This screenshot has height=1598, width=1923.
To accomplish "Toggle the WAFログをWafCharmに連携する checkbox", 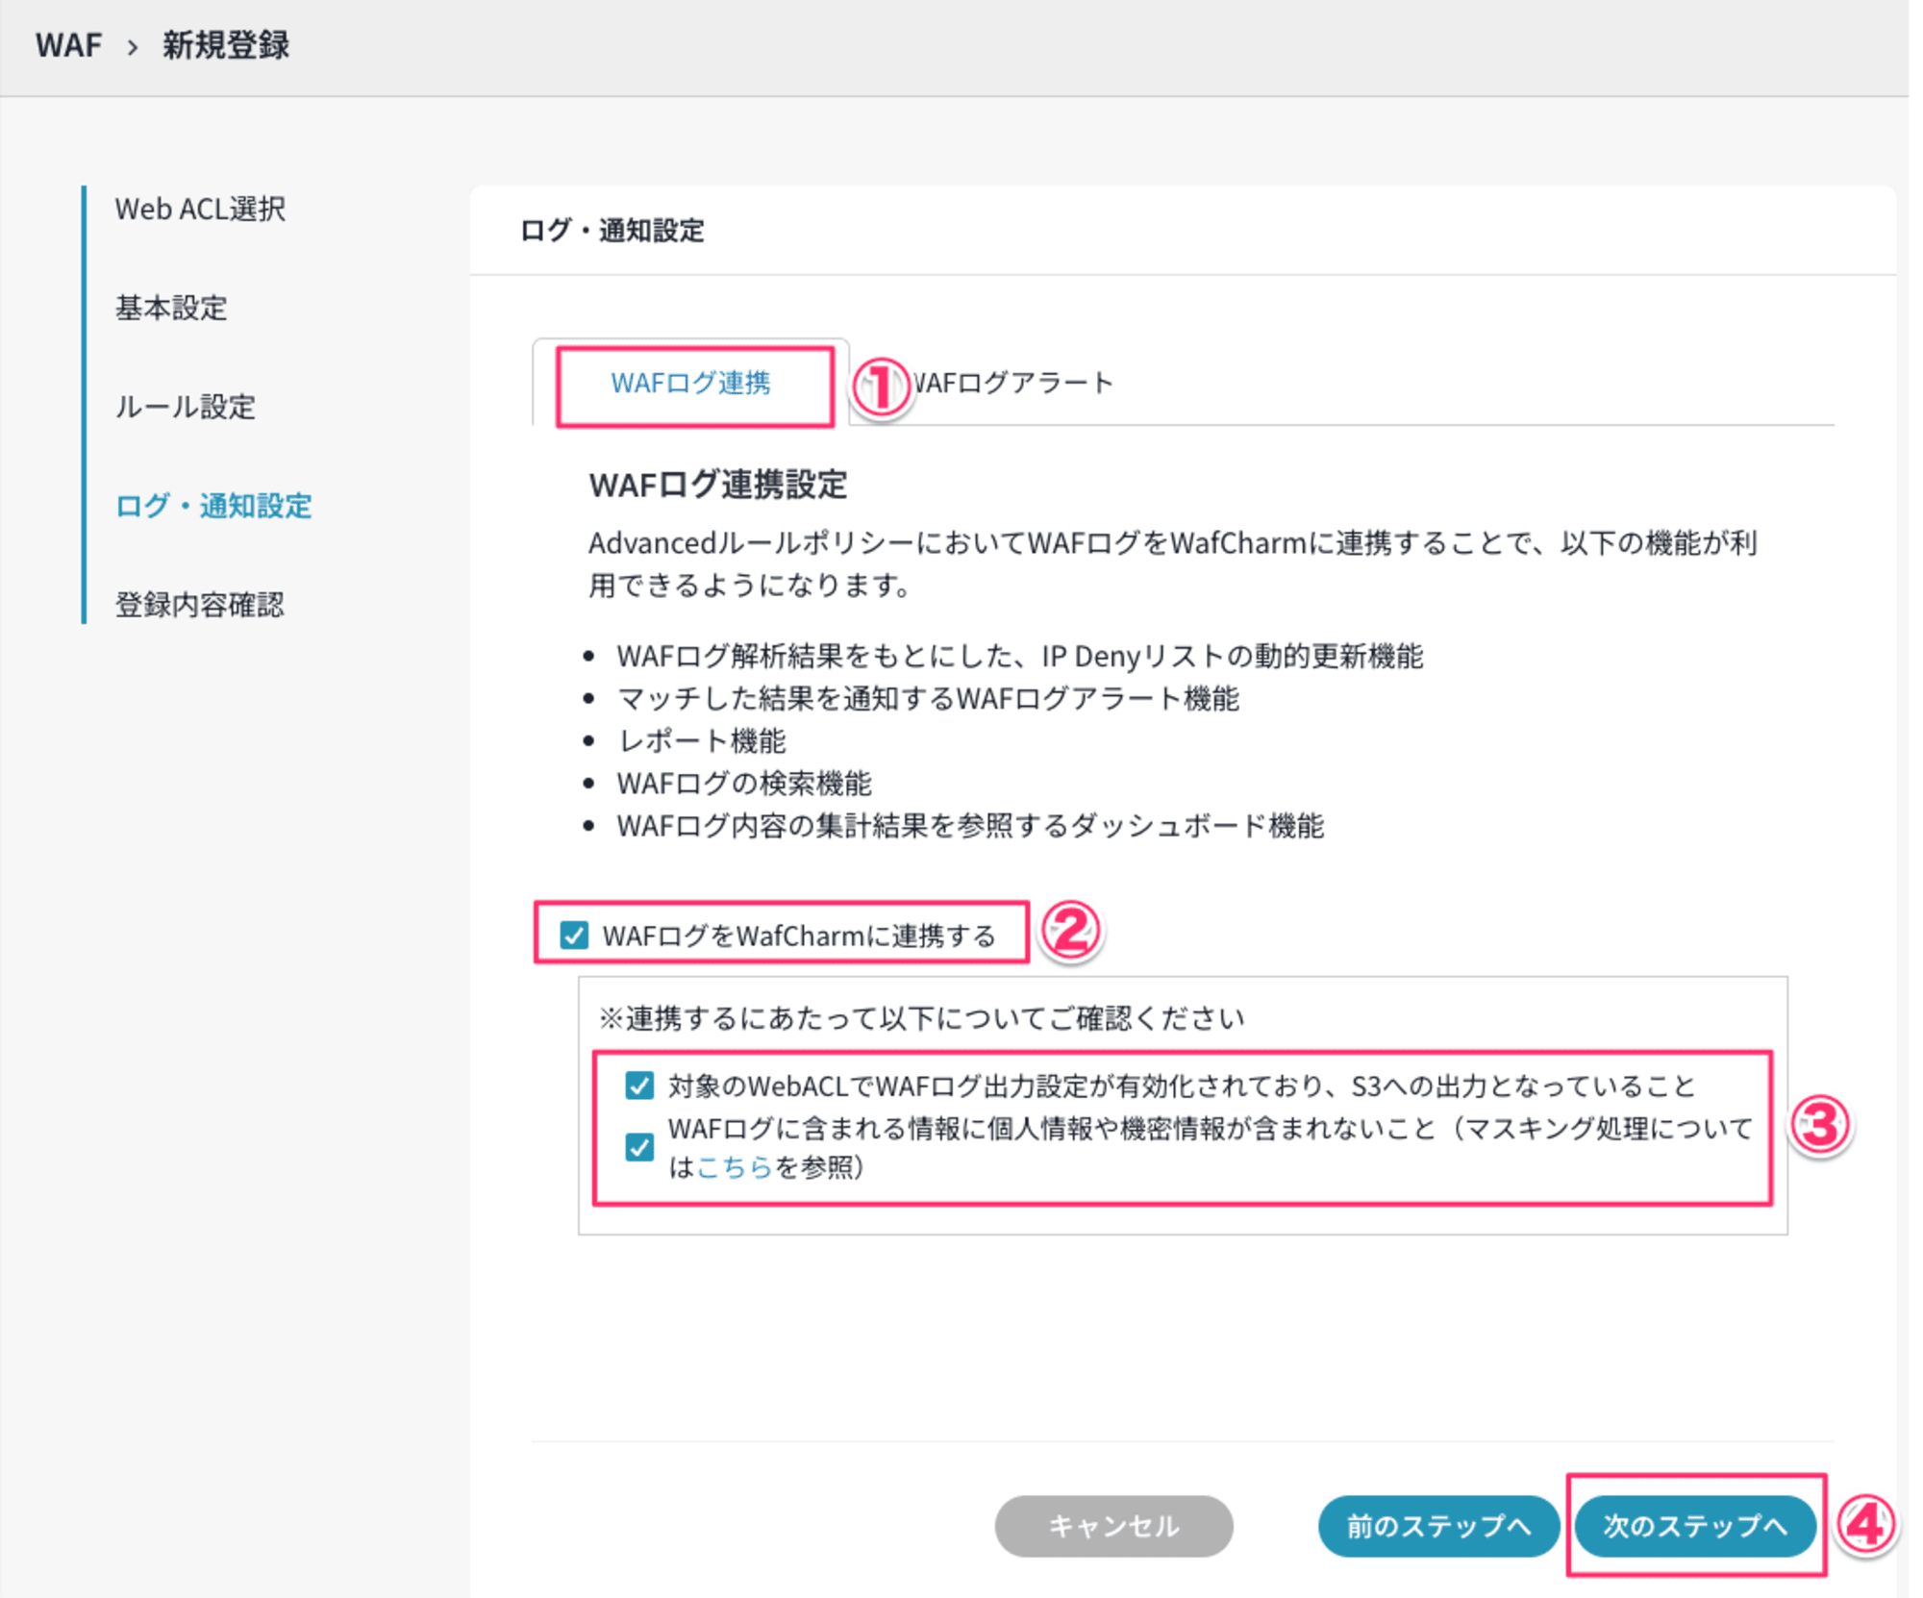I will pyautogui.click(x=574, y=935).
